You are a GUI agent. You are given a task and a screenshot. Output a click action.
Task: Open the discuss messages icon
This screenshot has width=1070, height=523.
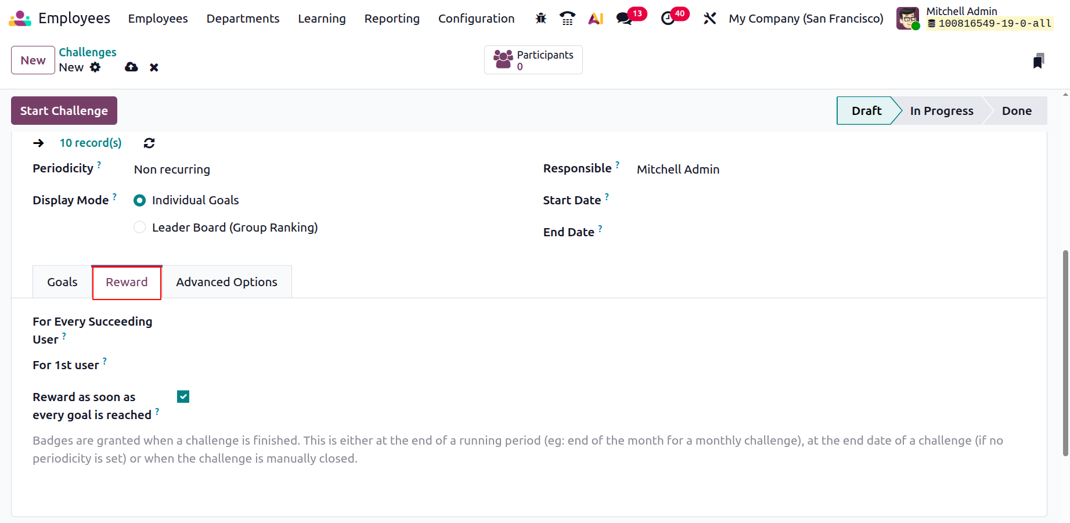pos(624,19)
